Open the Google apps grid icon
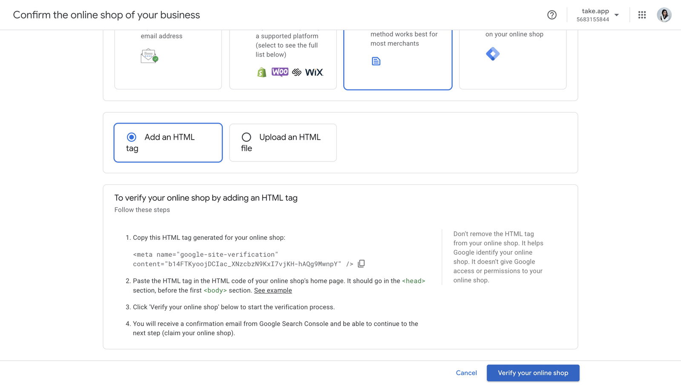The width and height of the screenshot is (681, 385). 642,15
